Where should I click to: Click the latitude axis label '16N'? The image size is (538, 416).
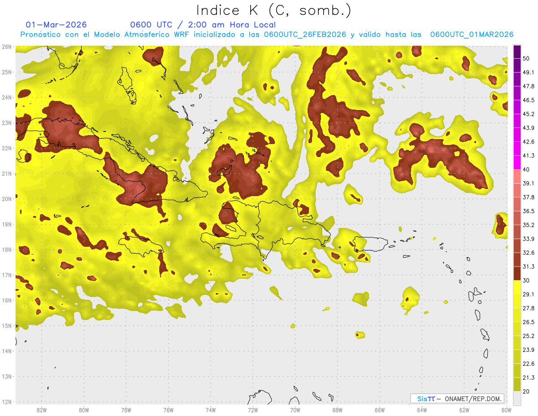(7, 300)
